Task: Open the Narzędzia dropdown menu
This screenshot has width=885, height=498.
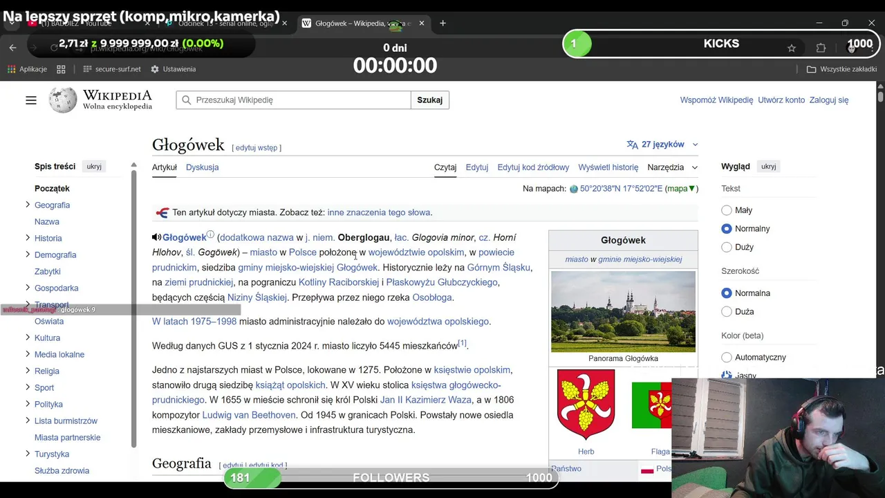Action: [672, 167]
